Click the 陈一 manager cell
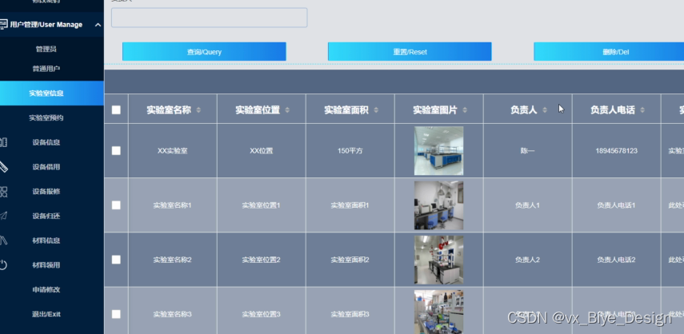The image size is (684, 334). click(527, 151)
